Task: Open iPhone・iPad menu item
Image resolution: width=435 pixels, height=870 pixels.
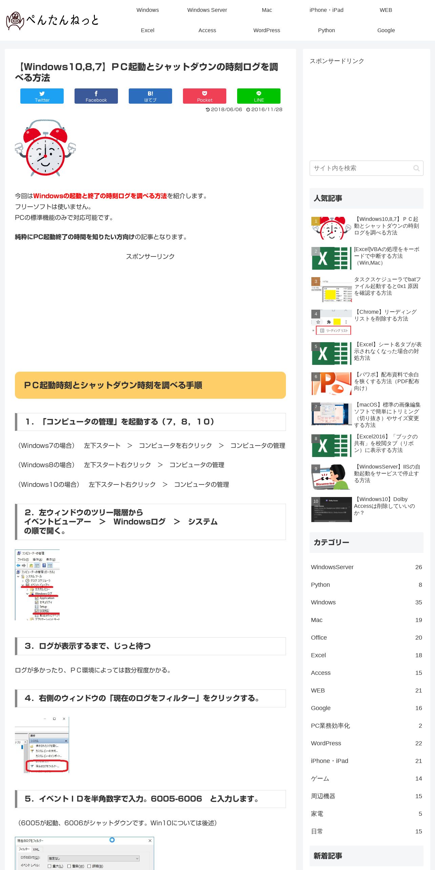Action: [x=327, y=10]
